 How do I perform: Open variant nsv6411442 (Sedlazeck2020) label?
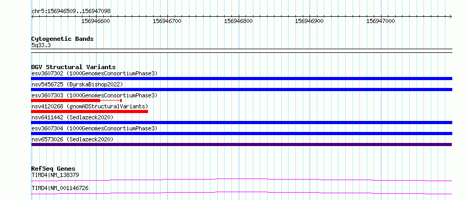coord(72,117)
